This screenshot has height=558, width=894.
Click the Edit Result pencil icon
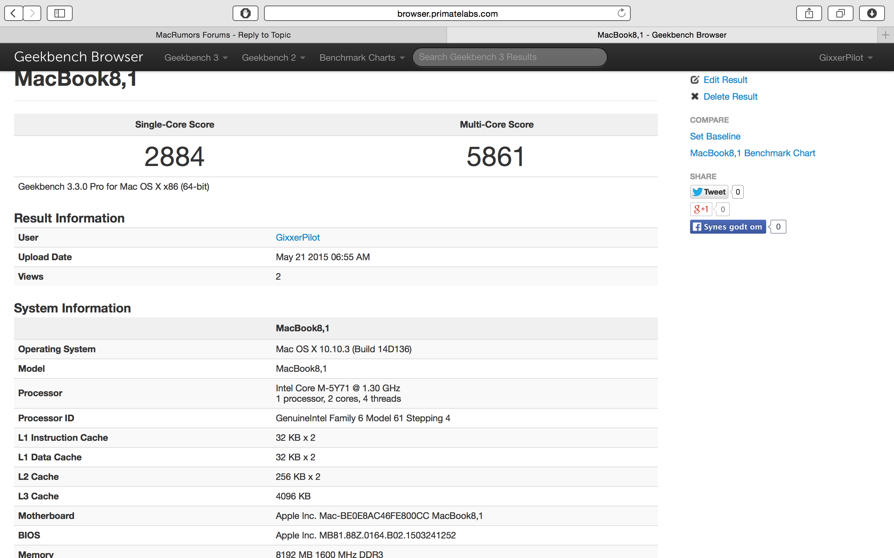[695, 80]
